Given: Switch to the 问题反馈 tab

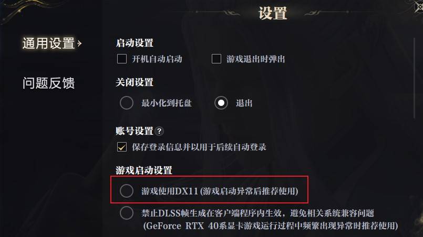Looking at the screenshot, I should click(x=48, y=83).
